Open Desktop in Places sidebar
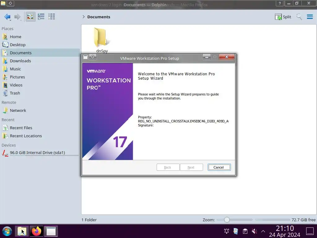This screenshot has width=317, height=238. pyautogui.click(x=40, y=45)
